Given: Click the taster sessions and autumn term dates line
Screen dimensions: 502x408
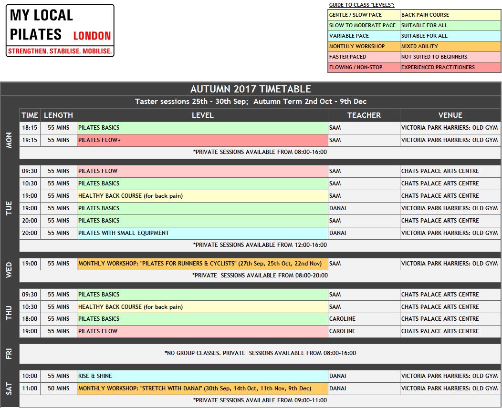Looking at the screenshot, I should tap(251, 102).
